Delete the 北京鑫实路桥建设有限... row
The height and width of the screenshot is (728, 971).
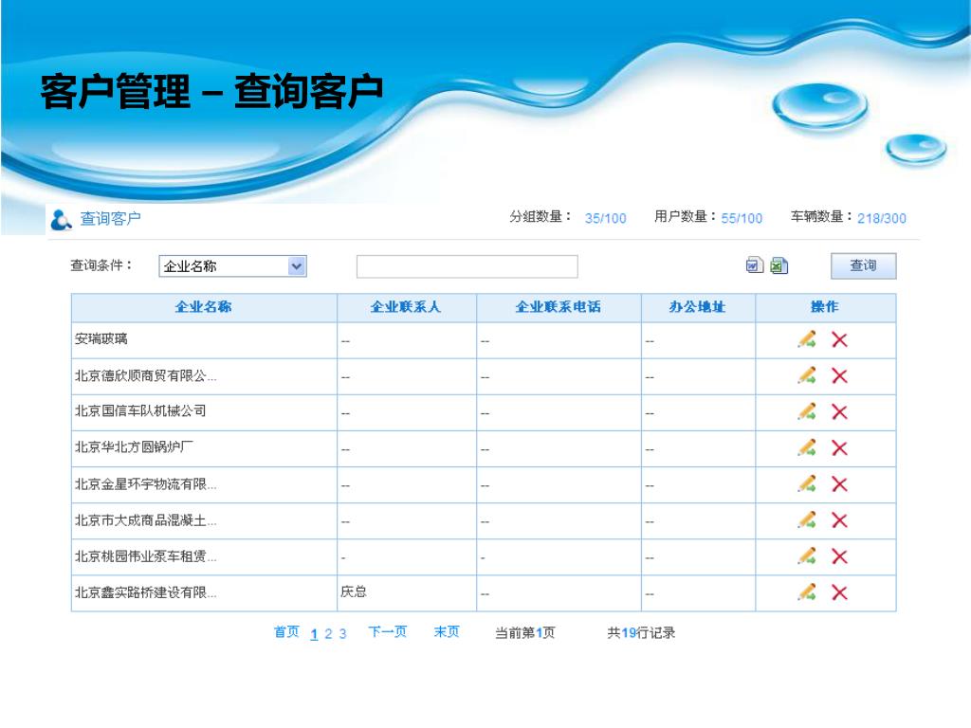click(x=840, y=593)
